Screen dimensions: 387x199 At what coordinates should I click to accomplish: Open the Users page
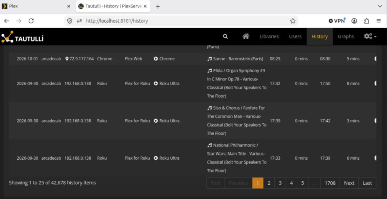[x=295, y=37]
